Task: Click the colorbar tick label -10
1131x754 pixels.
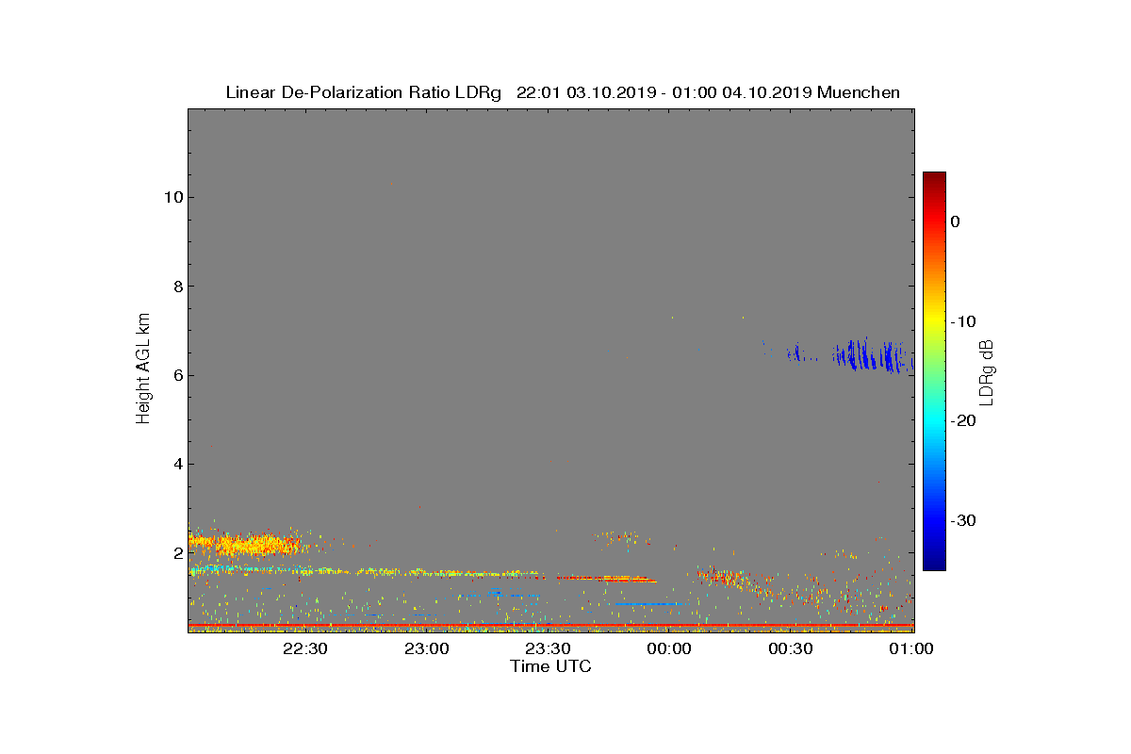Action: 963,321
